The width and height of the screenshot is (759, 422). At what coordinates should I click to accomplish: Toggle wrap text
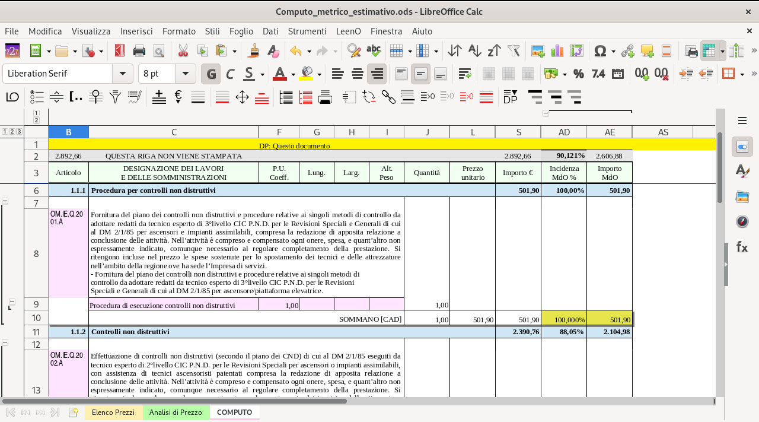point(465,74)
